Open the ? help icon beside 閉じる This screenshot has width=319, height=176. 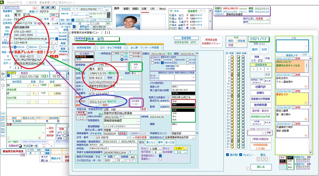[248, 168]
